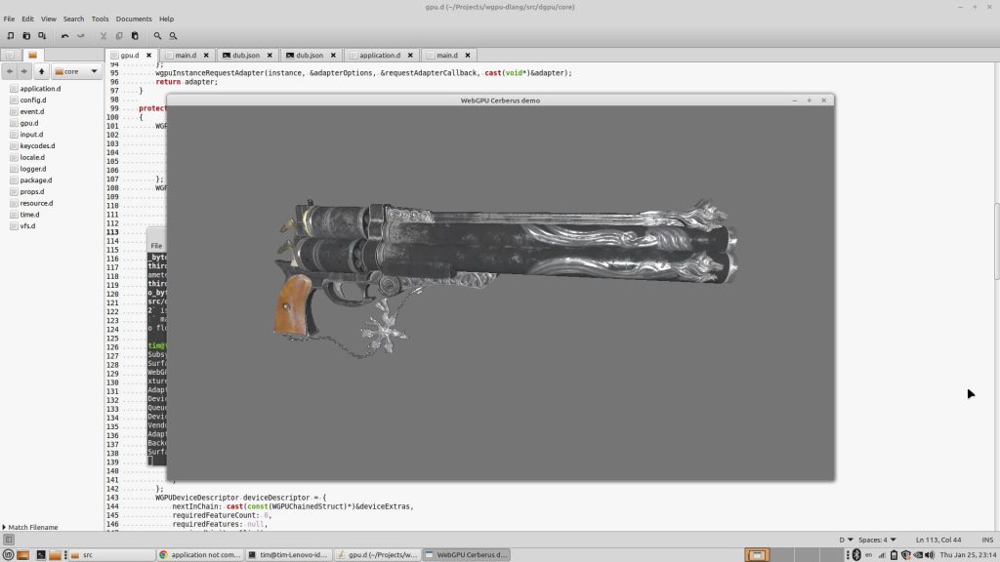
Task: Switch to the application.d editor tab
Action: coord(381,56)
